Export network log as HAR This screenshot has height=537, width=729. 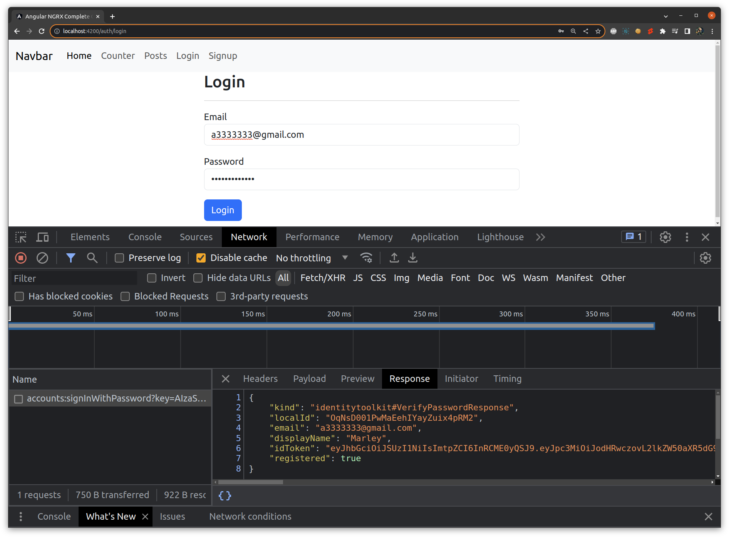(413, 258)
